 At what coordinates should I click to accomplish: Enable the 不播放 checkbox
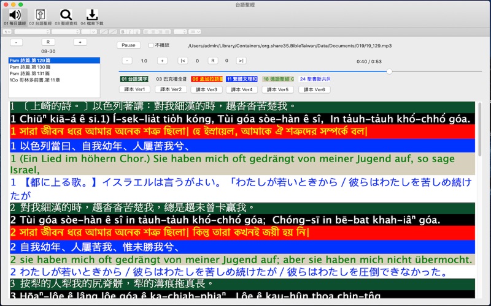[152, 45]
